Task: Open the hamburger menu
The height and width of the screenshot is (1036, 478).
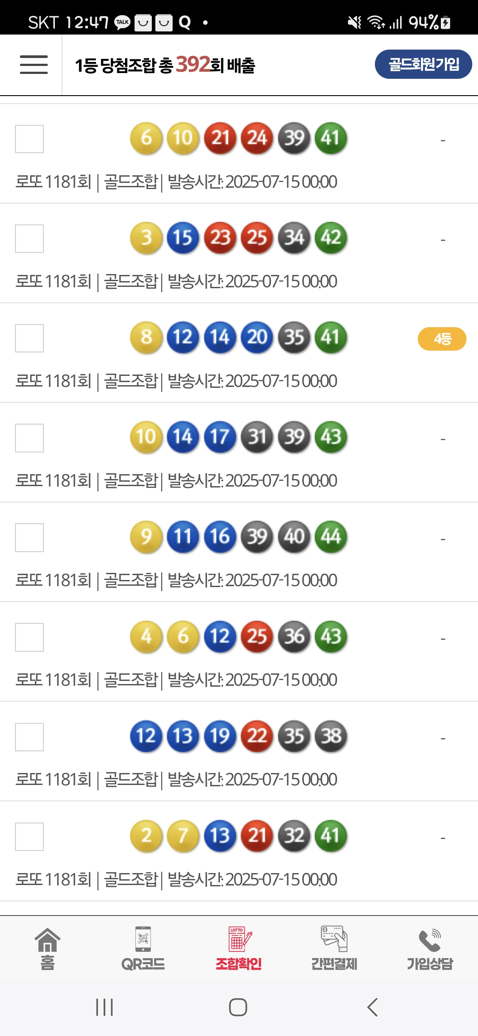Action: 34,65
